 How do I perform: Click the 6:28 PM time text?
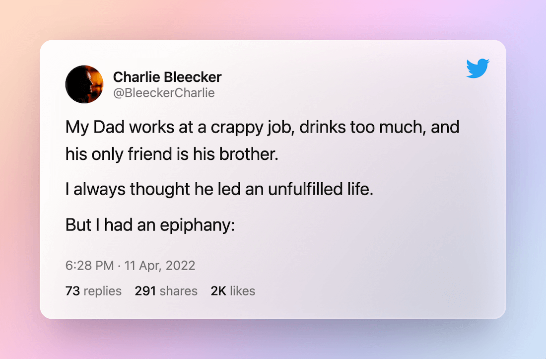point(89,265)
